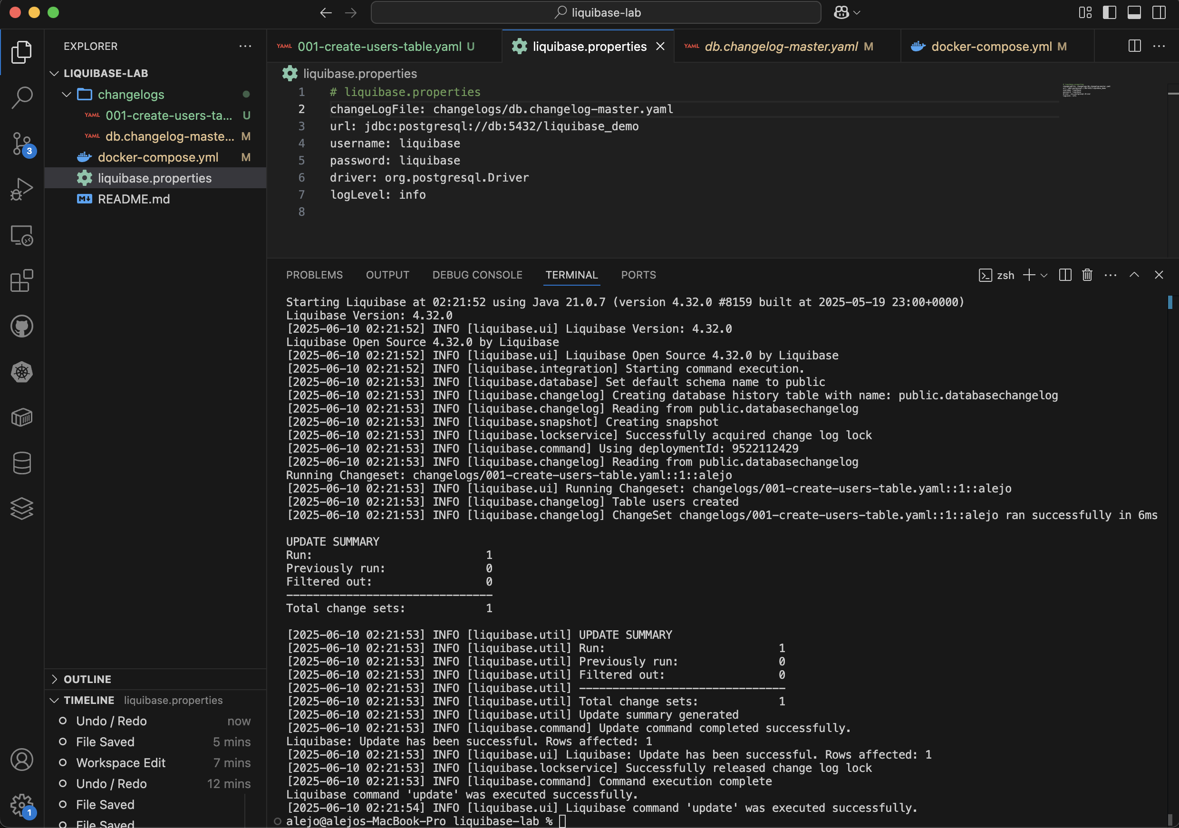
Task: Open terminal panel More Actions ellipsis
Action: (x=1110, y=275)
